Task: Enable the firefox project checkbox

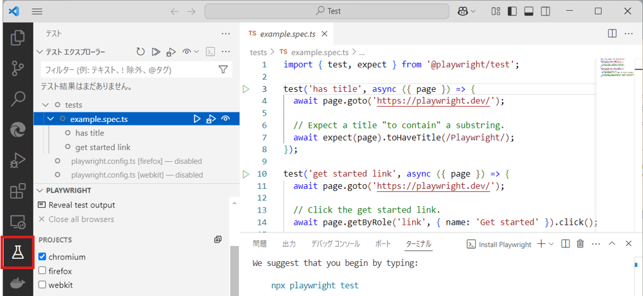Action: coord(42,270)
